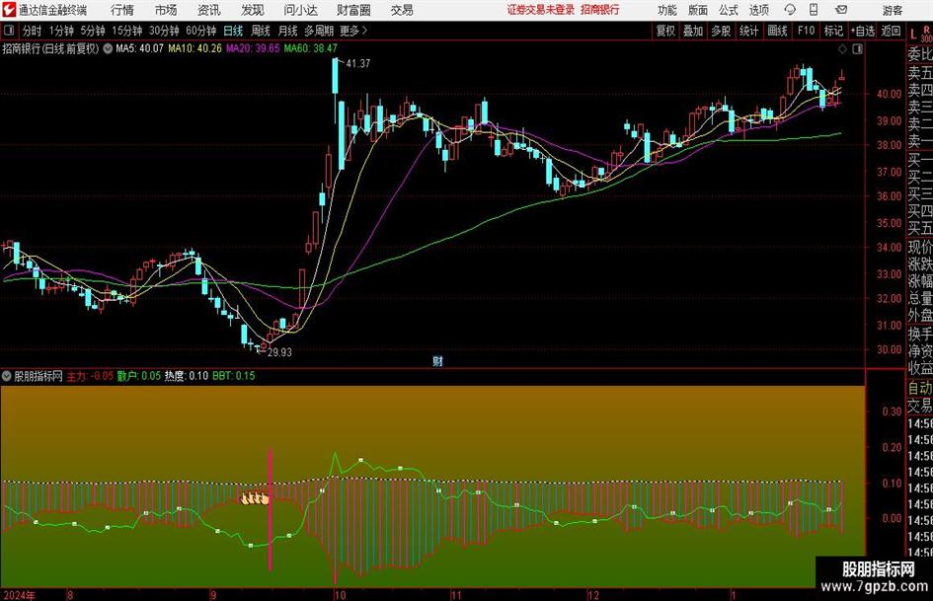Add stock via +自选 button
This screenshot has height=601, width=933.
(863, 31)
